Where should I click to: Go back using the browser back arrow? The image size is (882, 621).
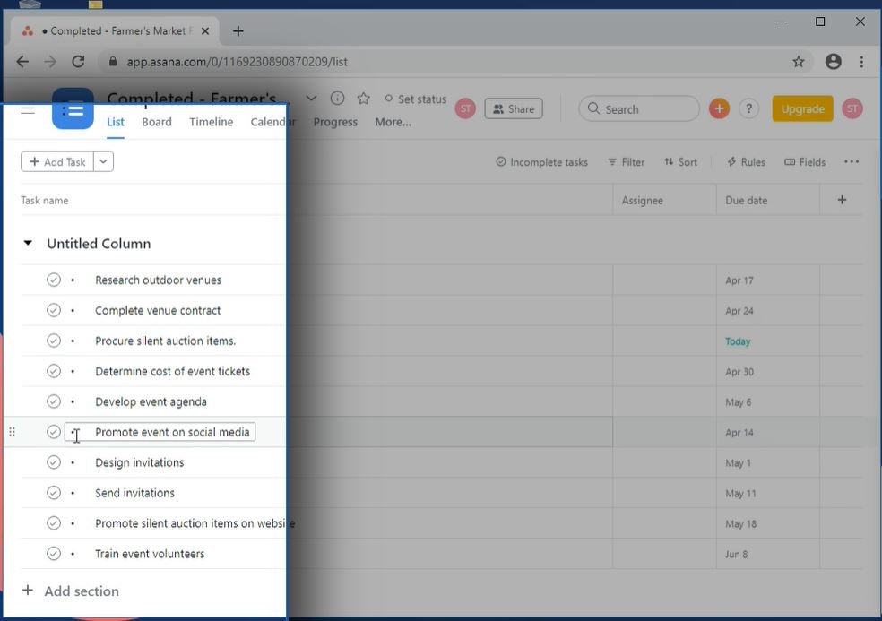[x=22, y=62]
